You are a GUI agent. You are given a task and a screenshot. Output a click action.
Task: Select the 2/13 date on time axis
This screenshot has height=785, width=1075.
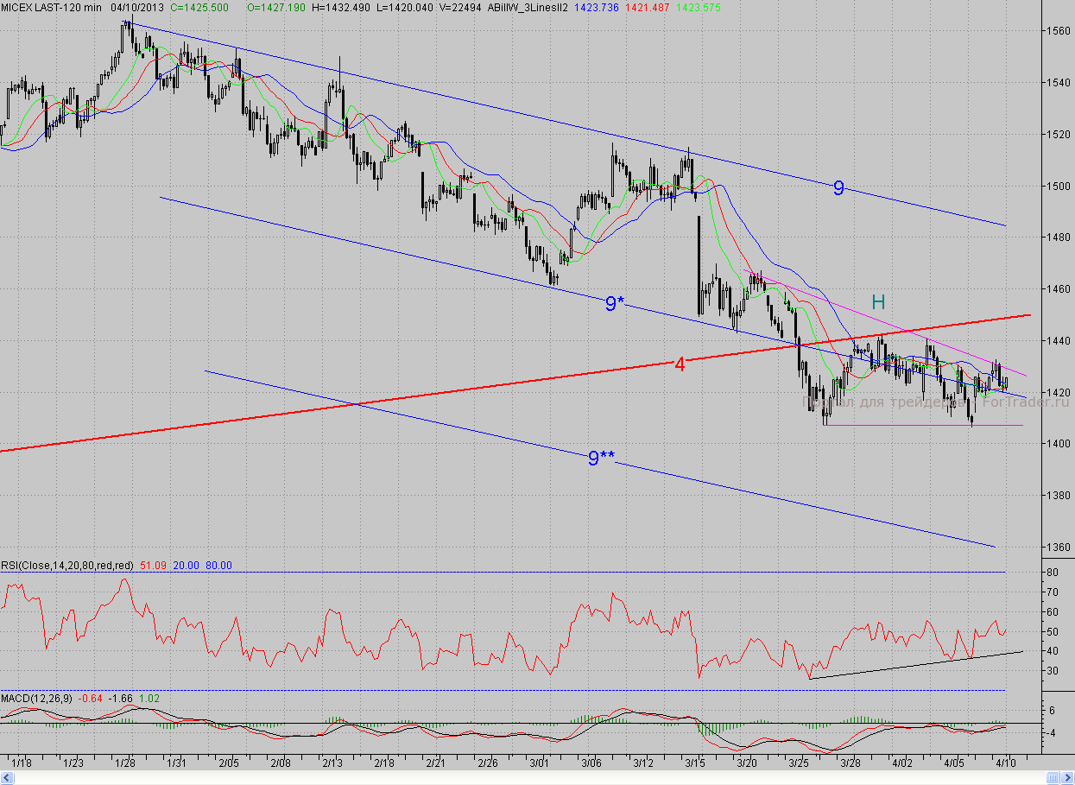click(x=332, y=763)
